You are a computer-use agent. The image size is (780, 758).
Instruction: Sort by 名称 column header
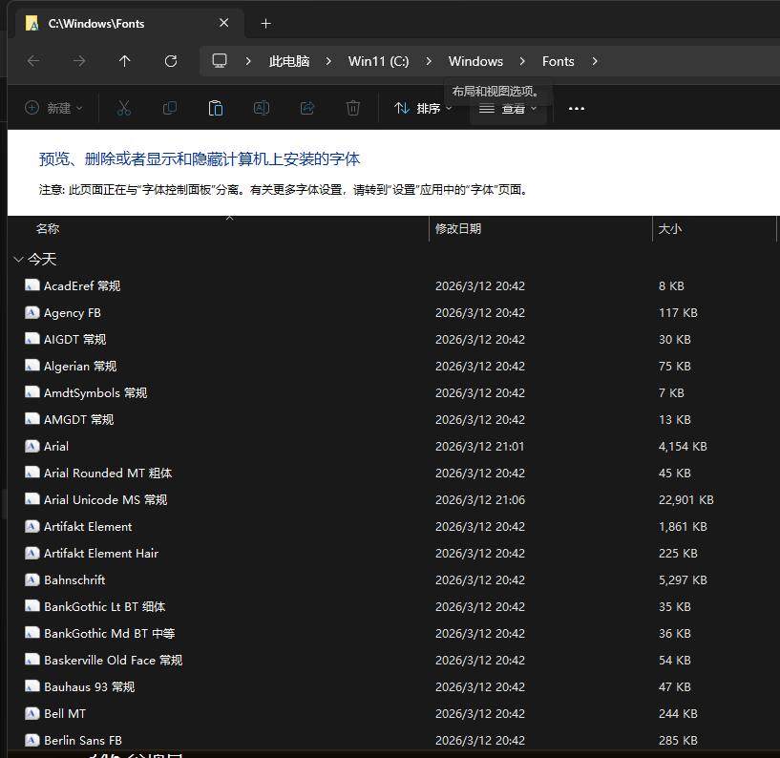pos(47,229)
